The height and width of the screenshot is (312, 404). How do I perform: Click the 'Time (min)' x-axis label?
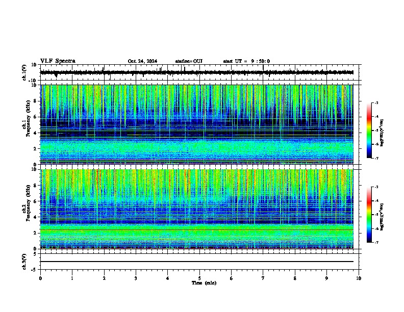click(204, 283)
